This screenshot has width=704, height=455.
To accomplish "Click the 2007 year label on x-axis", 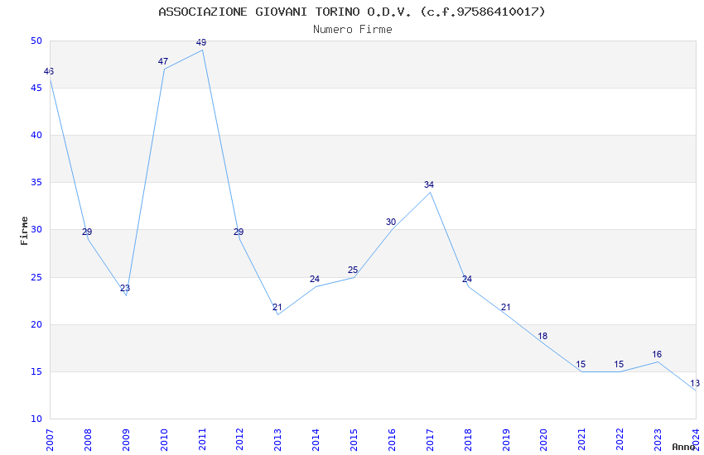I will (x=50, y=440).
